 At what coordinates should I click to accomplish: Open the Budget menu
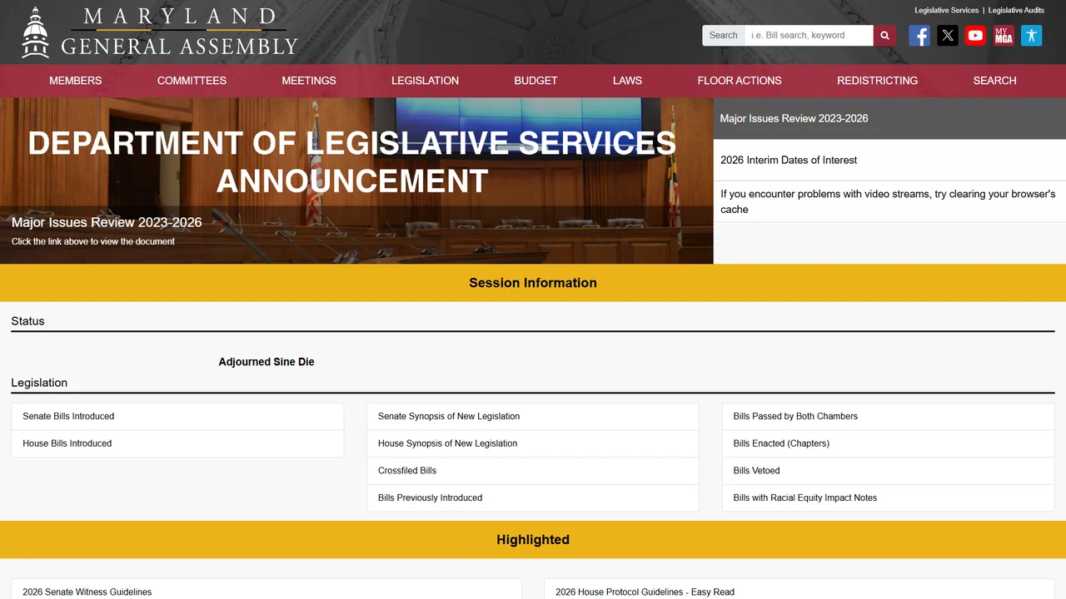click(x=535, y=81)
